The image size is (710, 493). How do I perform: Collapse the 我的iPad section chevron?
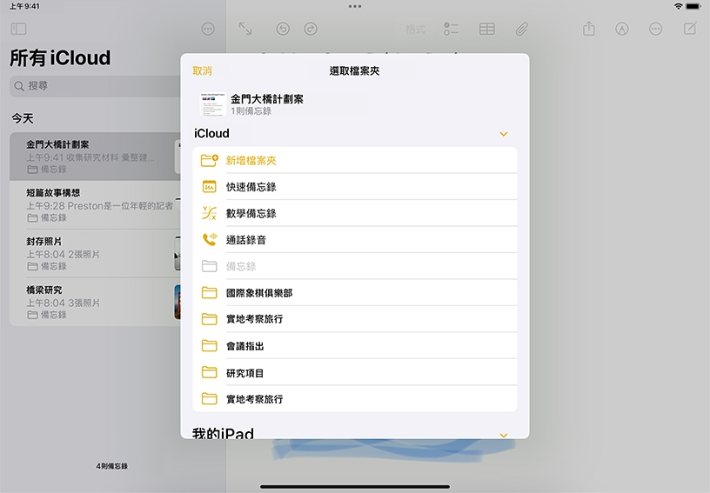[503, 434]
